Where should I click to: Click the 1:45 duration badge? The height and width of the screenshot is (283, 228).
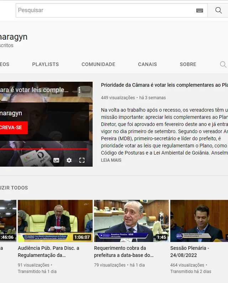[x=161, y=237]
